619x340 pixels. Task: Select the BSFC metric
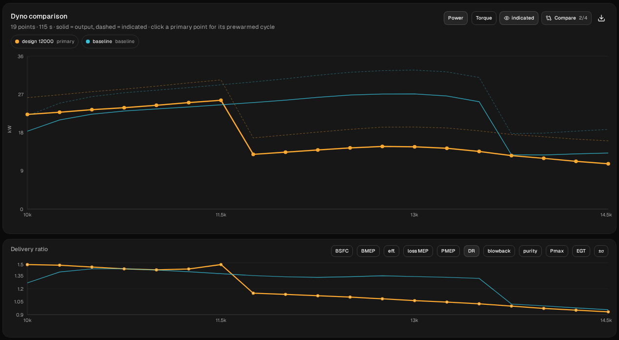click(x=342, y=251)
